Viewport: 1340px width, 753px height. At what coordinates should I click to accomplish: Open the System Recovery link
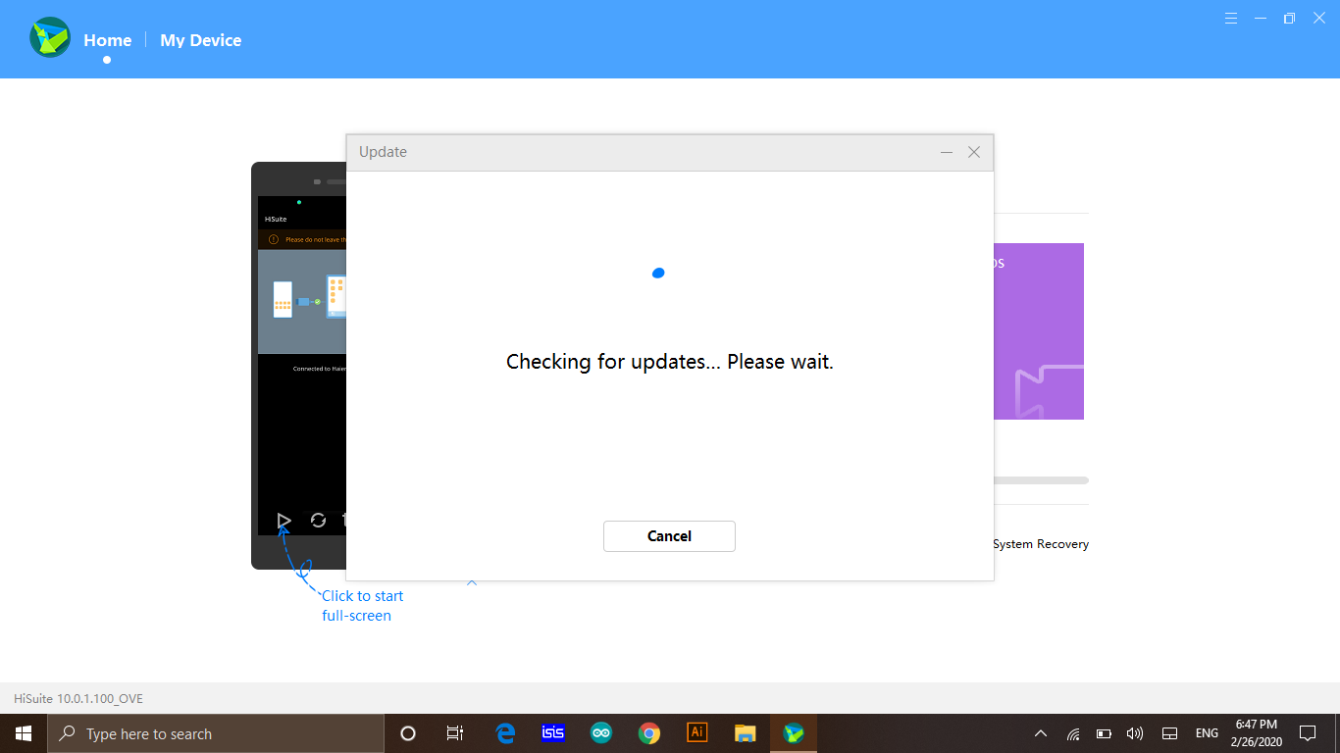click(1040, 544)
